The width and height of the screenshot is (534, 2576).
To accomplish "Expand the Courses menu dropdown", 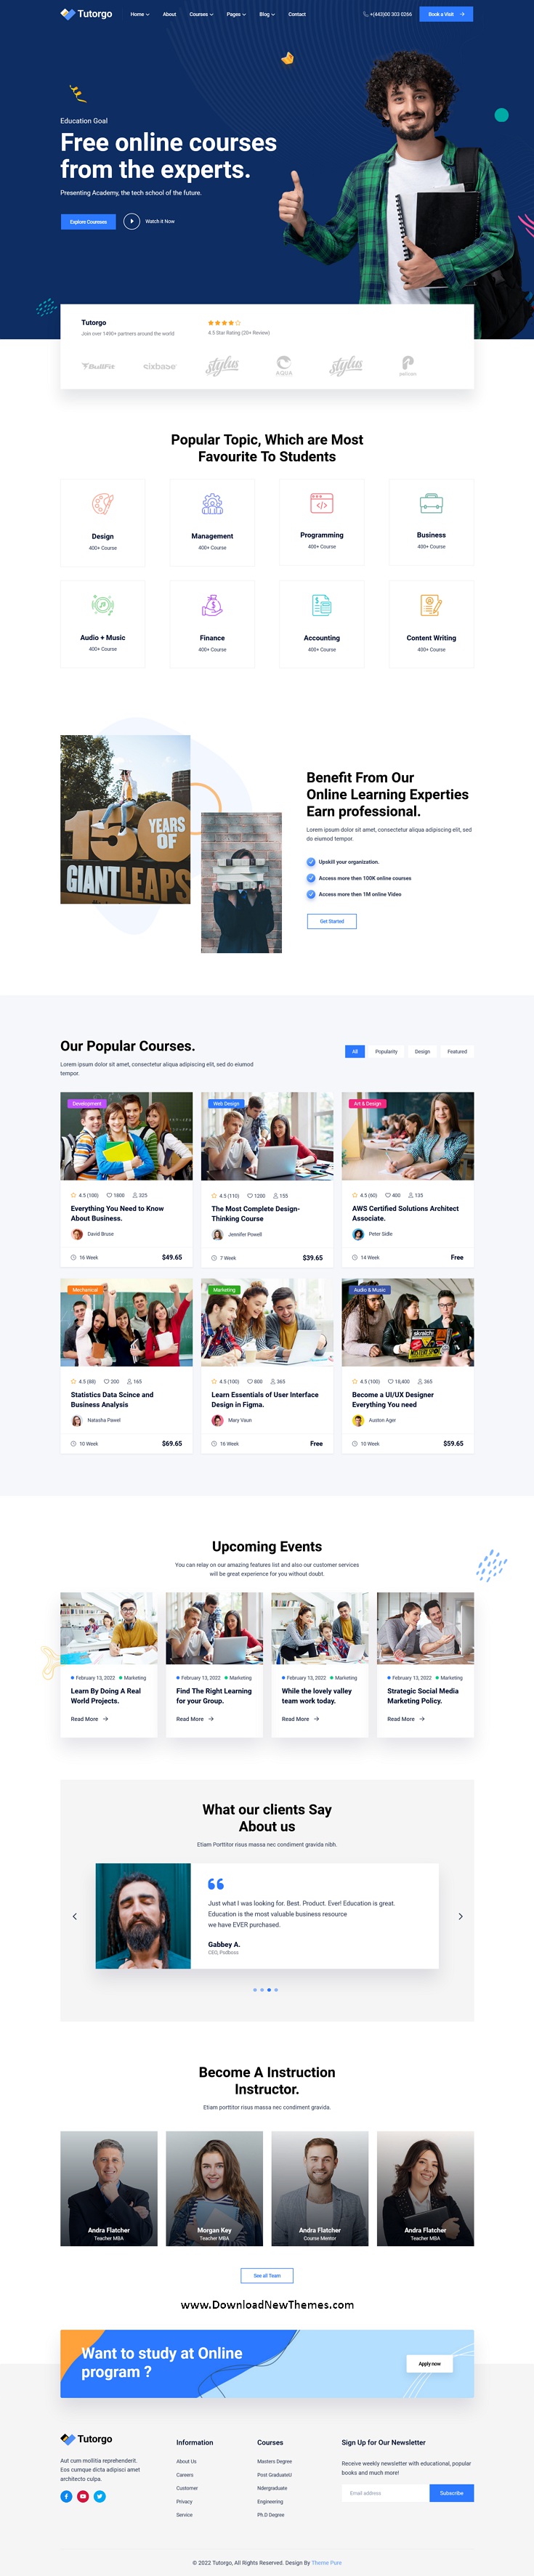I will (x=201, y=14).
